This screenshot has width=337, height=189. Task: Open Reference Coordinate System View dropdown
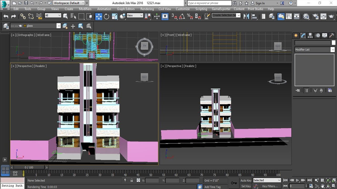(135, 15)
